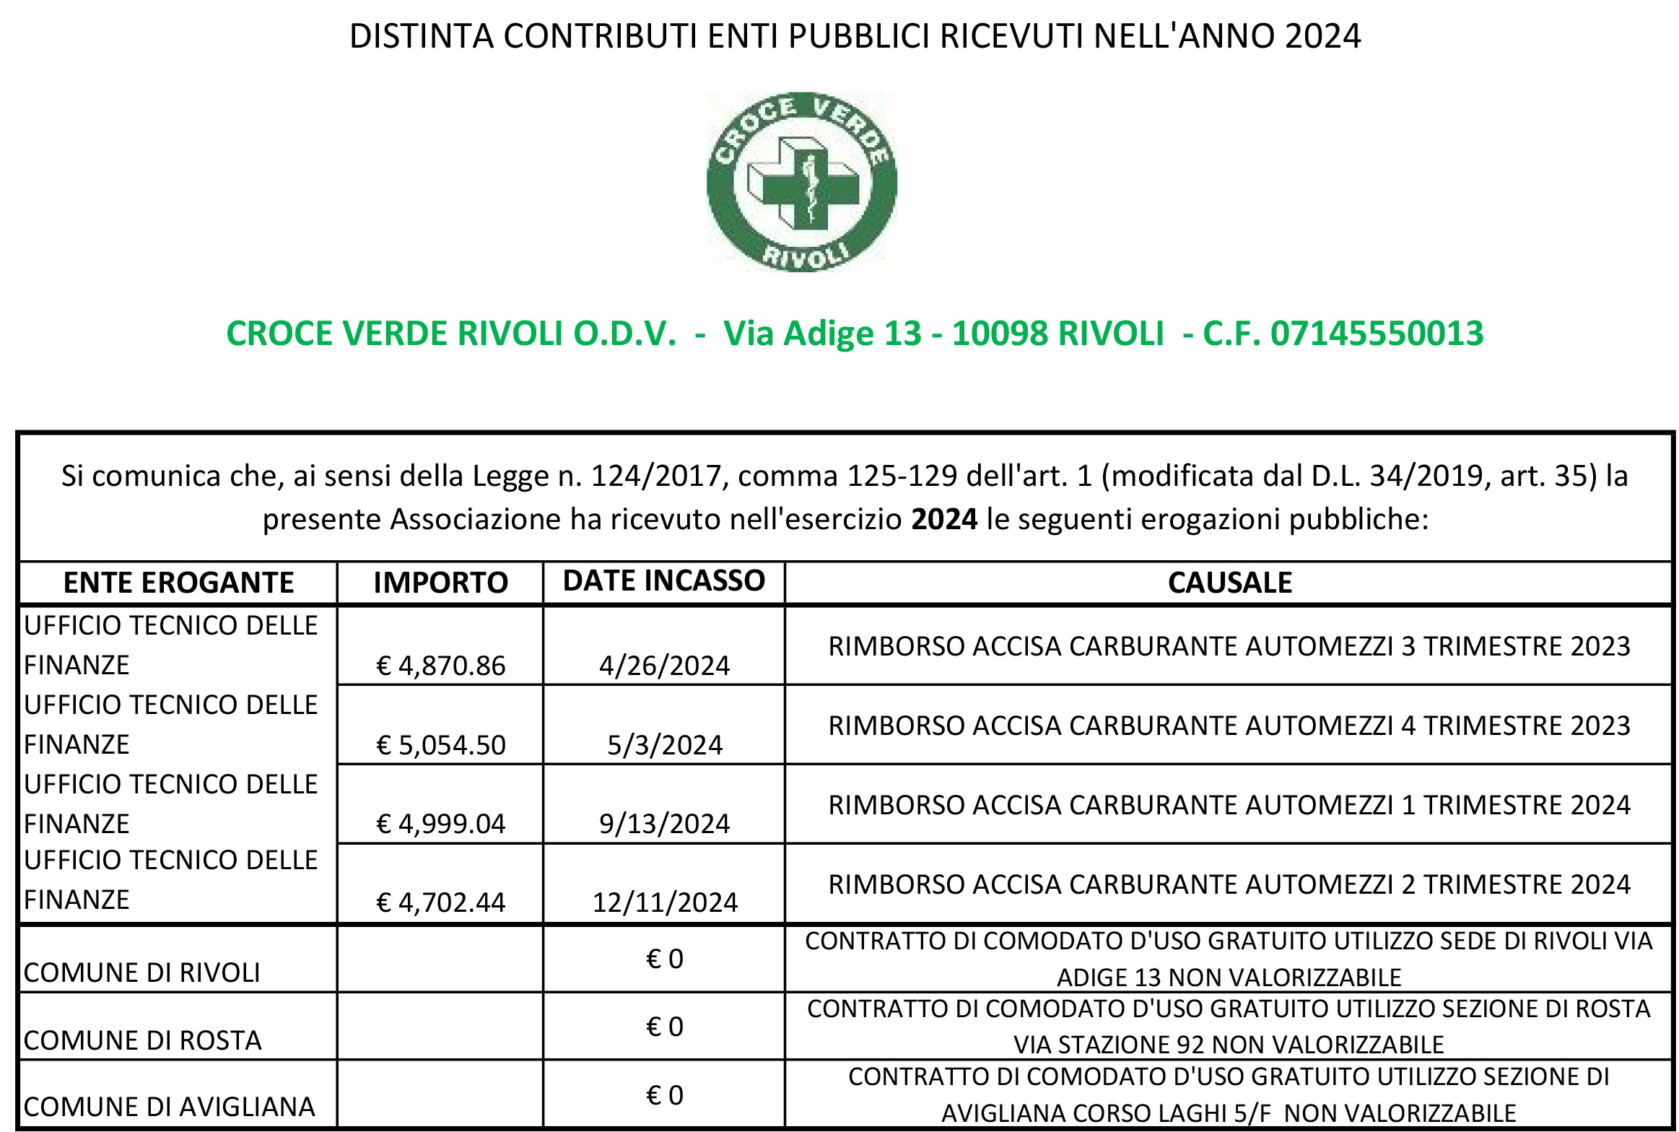This screenshot has height=1132, width=1679.
Task: Select the date '4/26/2024'
Action: click(x=664, y=666)
